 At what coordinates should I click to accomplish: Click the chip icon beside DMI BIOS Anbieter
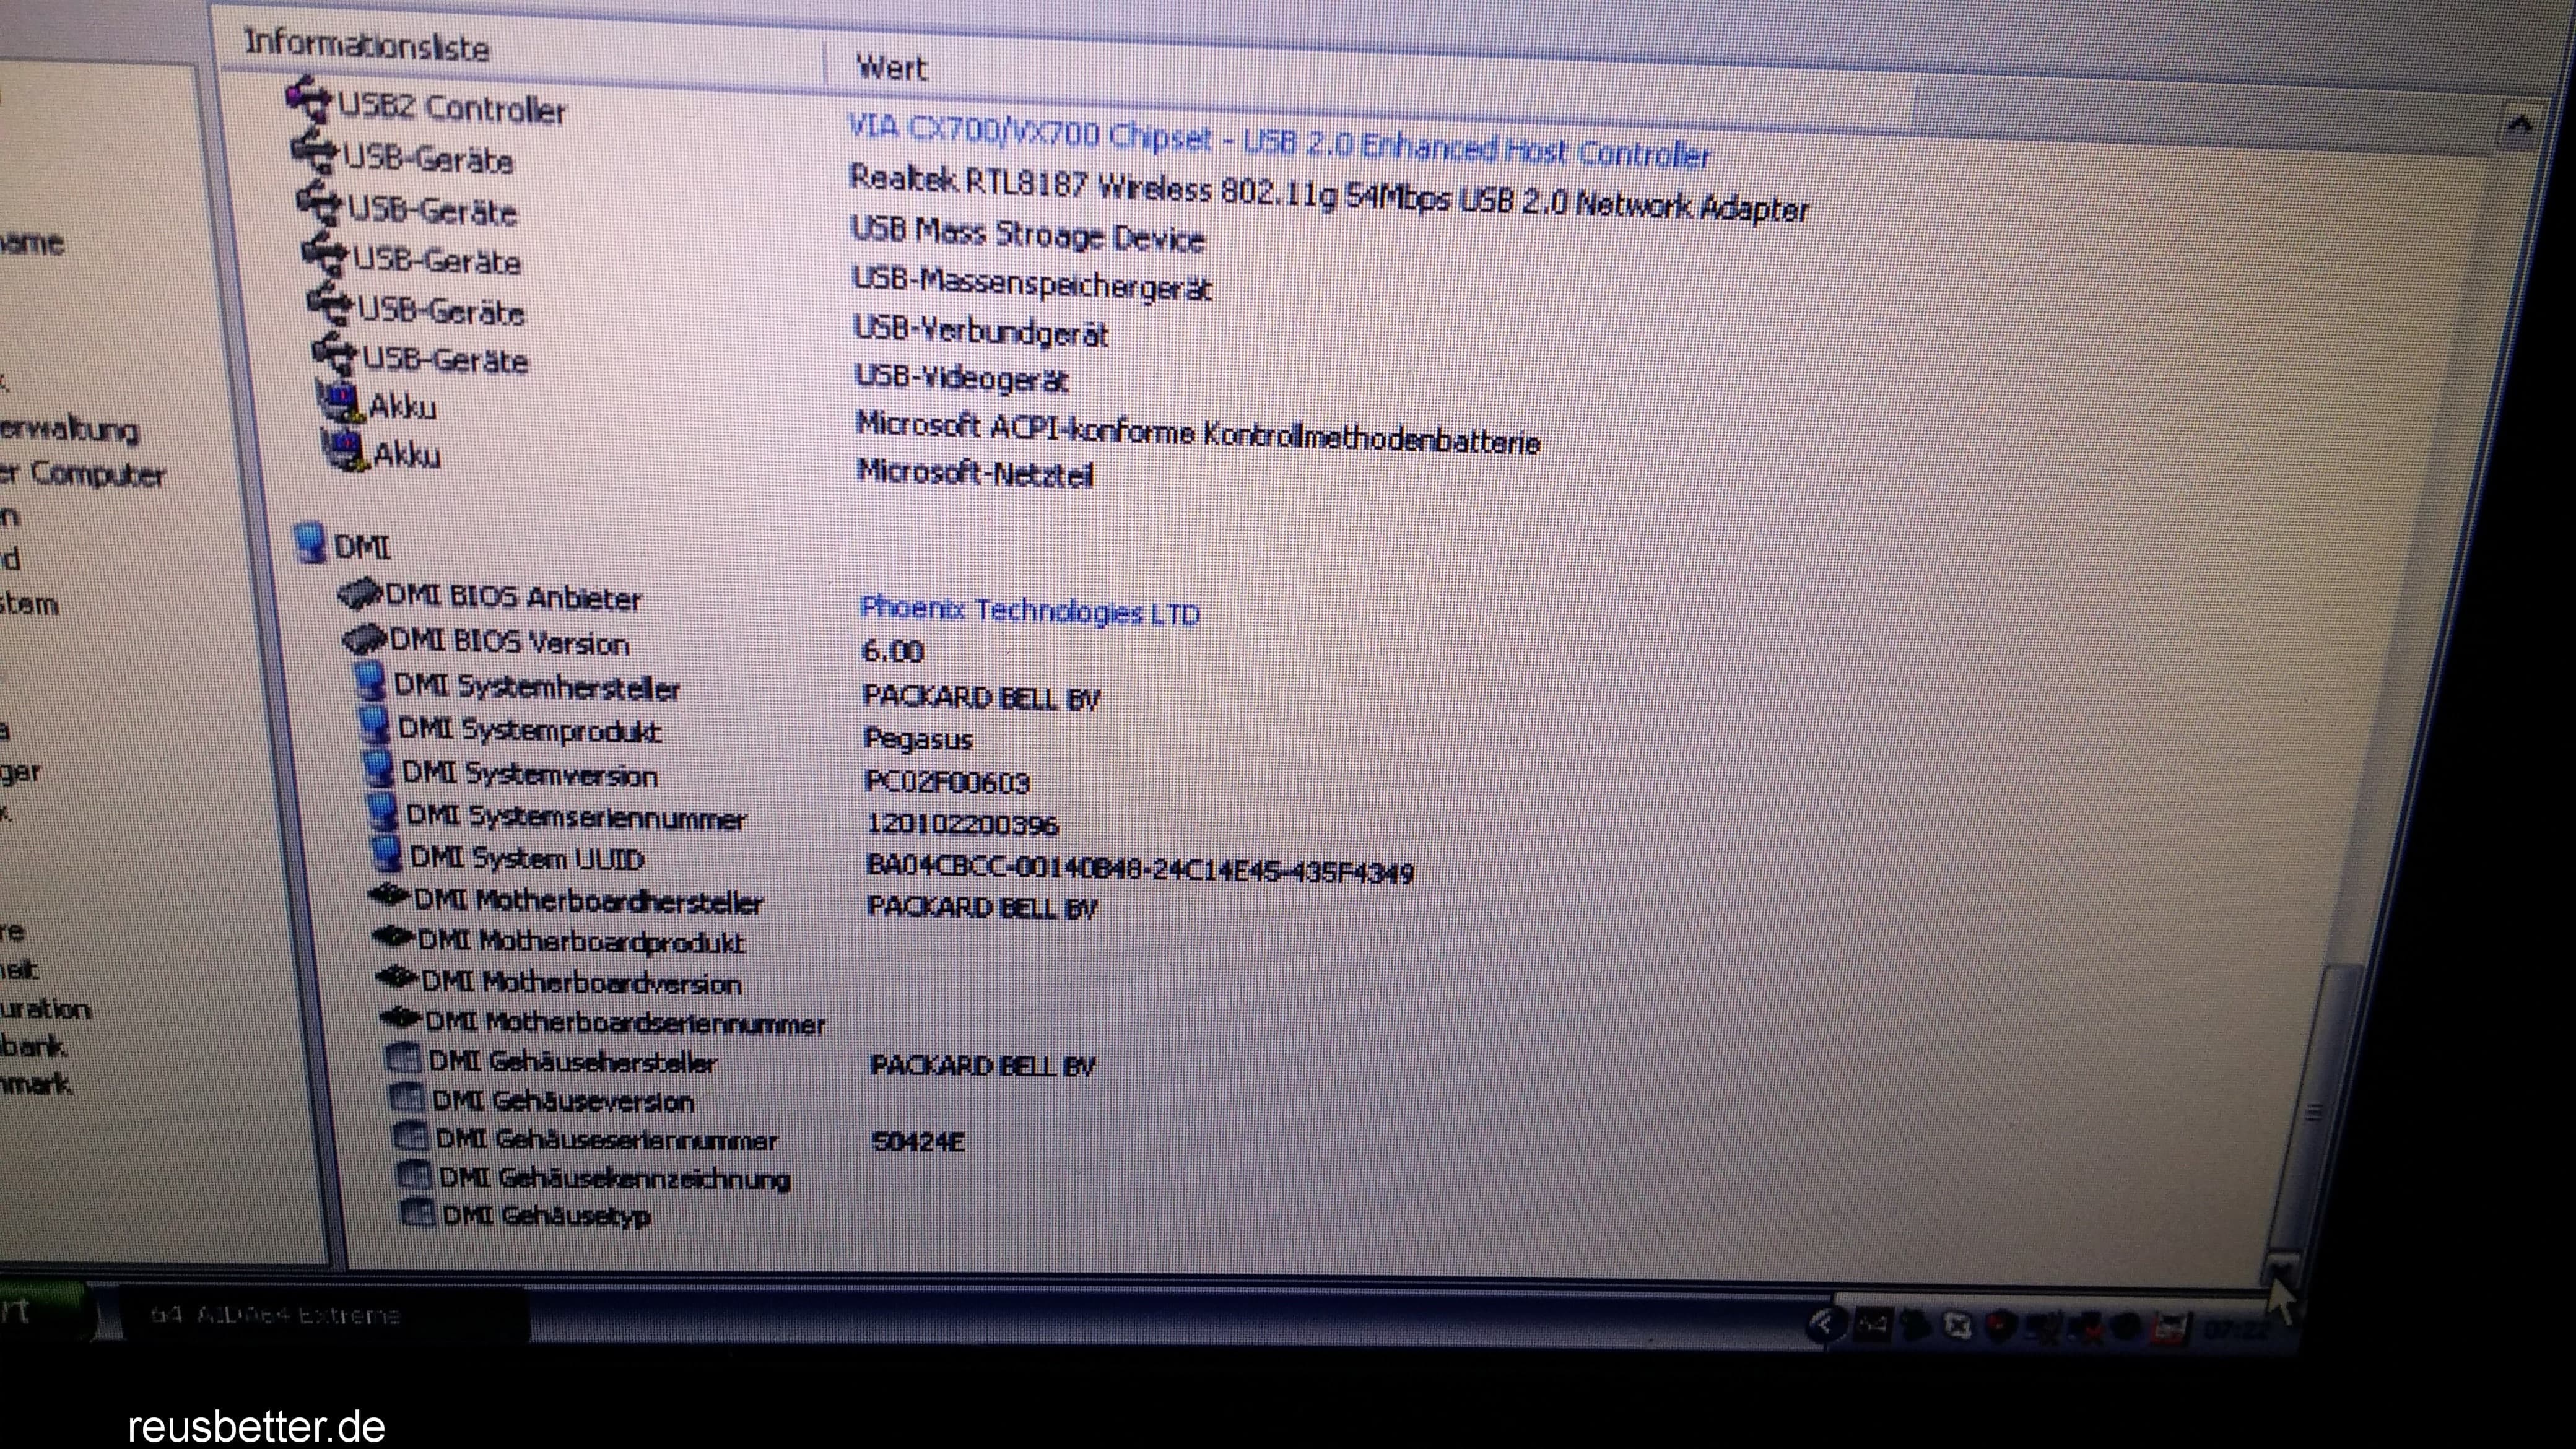click(360, 595)
